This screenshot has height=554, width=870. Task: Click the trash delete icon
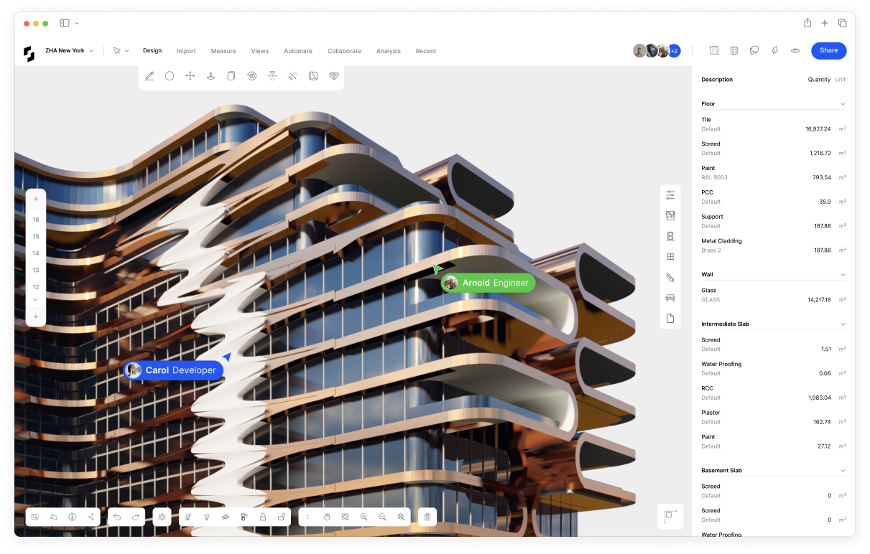pos(427,517)
